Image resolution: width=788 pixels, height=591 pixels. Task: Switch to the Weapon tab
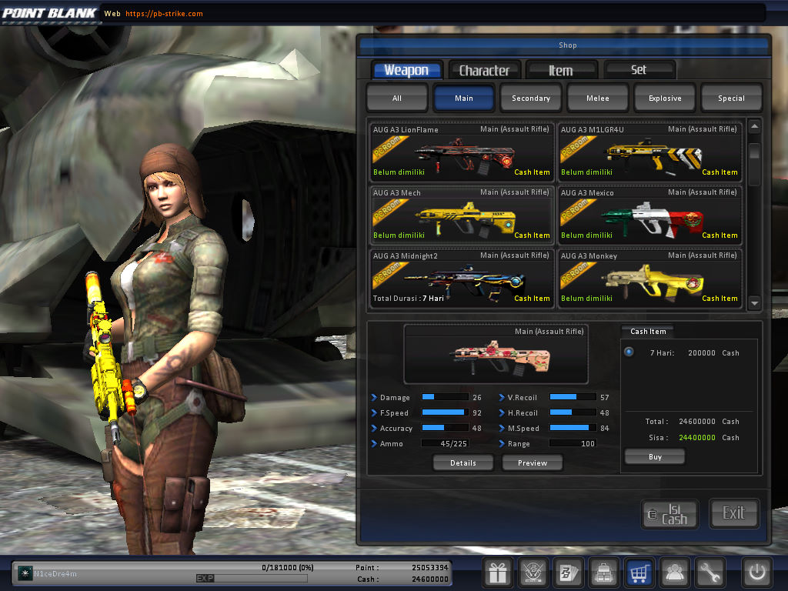pos(406,70)
